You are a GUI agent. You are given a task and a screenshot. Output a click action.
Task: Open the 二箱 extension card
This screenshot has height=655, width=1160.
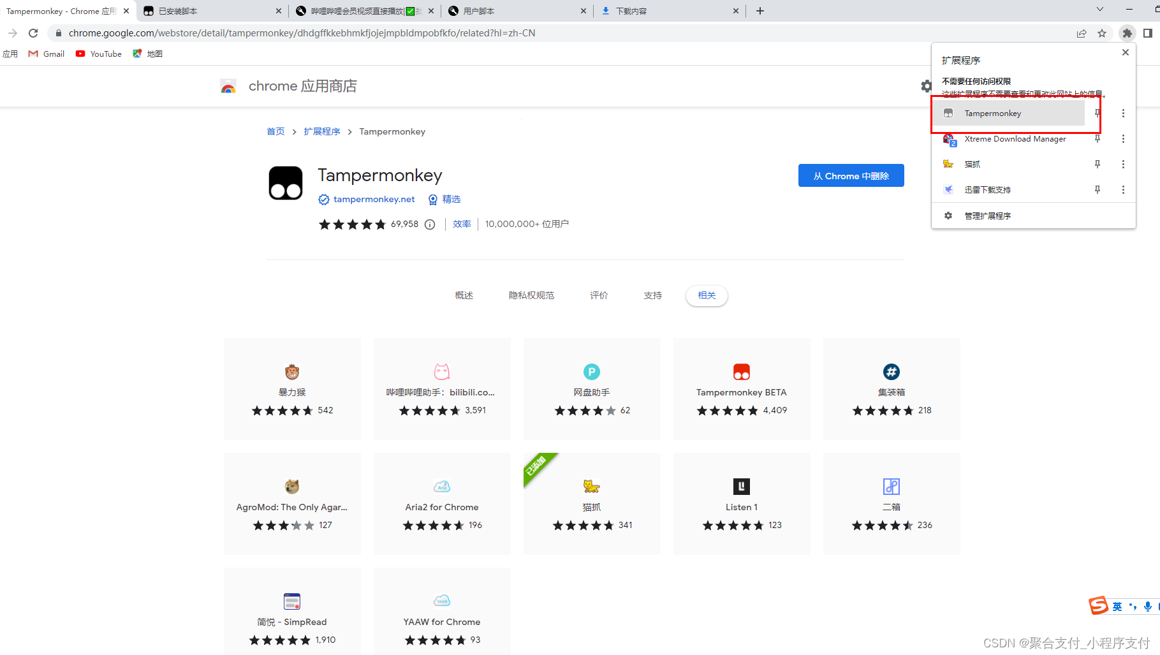click(892, 503)
